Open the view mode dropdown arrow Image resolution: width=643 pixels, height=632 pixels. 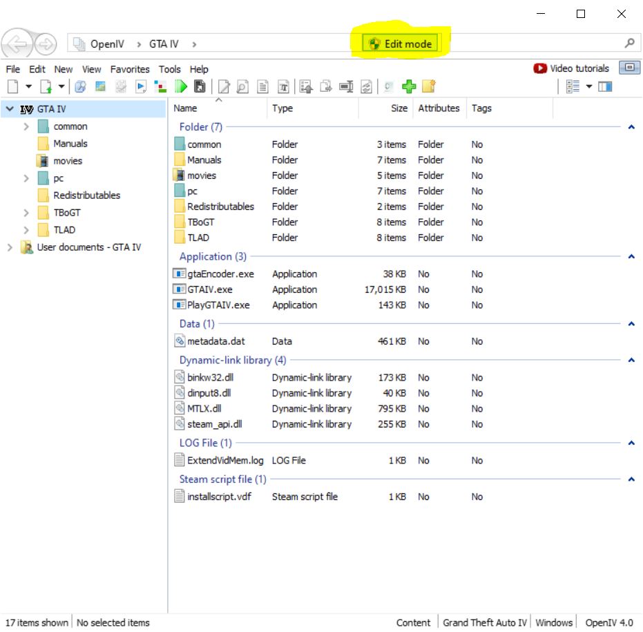point(589,86)
